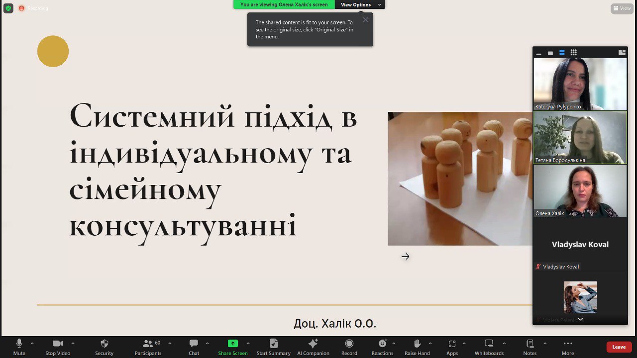Screen dimensions: 637x358
Task: Switch thumbnail panel to grid view
Action: click(x=573, y=52)
